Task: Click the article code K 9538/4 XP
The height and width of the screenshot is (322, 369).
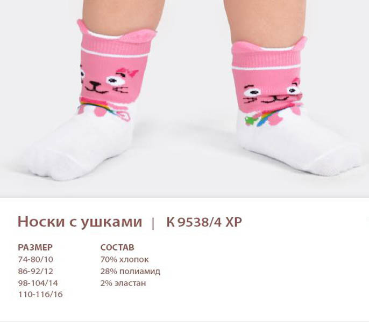Action: [x=204, y=222]
